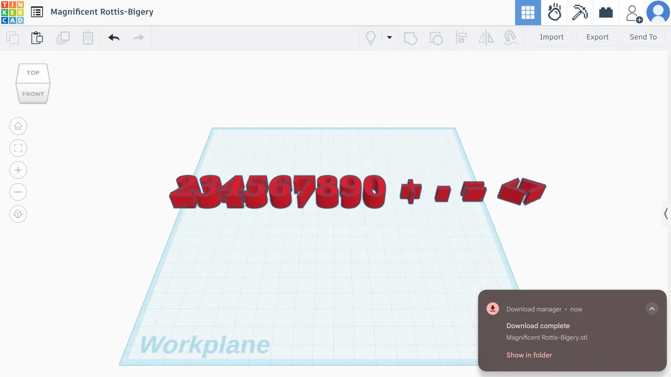Image resolution: width=671 pixels, height=377 pixels.
Task: Open the design list menu icon
Action: (x=37, y=12)
